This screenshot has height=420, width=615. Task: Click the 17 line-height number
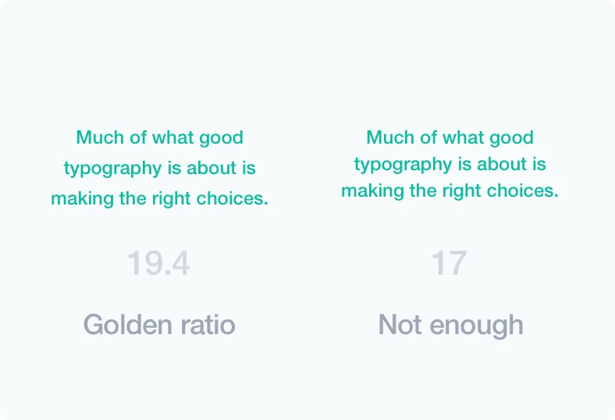[449, 264]
